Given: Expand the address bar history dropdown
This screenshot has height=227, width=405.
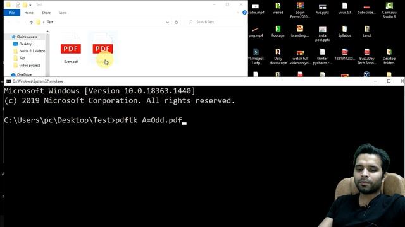Looking at the screenshot, I should (167, 23).
